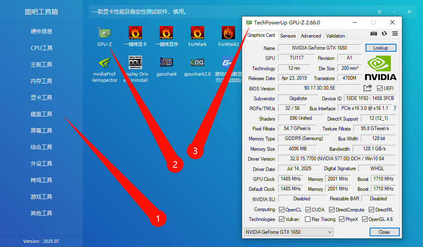Screen dimensions: 423x247
Task: Click the Memory Type value GDDR5 (Samsung)
Action: pyautogui.click(x=304, y=138)
